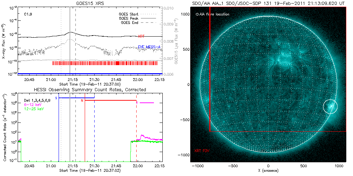
Task: Select the blue EVE MEGS-A label
Action: click(x=149, y=46)
